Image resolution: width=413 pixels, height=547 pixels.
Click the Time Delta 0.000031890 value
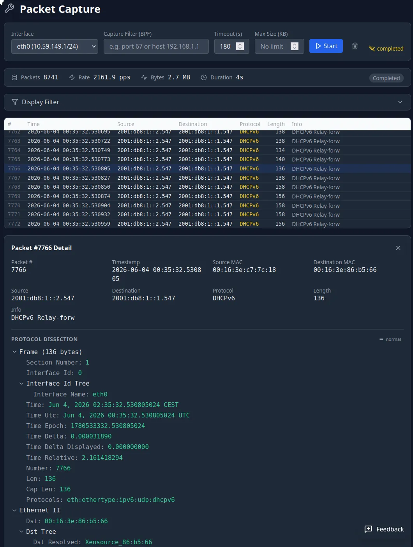[x=91, y=436]
